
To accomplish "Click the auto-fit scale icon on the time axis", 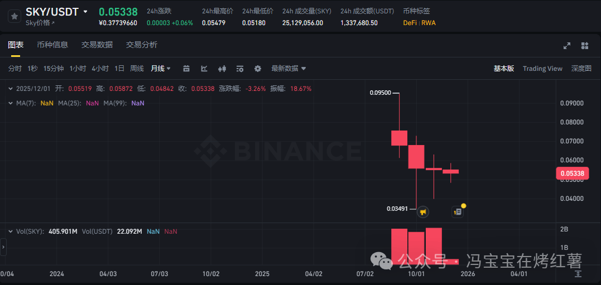I will (x=578, y=274).
